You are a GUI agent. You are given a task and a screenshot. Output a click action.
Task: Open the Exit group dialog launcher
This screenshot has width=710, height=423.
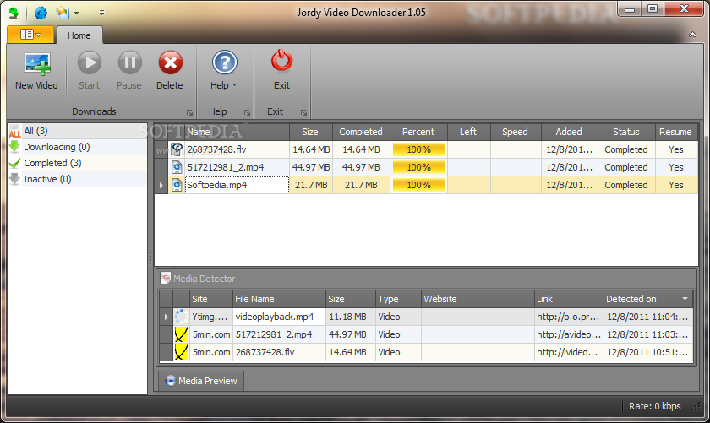pyautogui.click(x=303, y=112)
